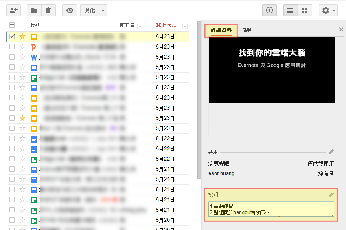Switch to grid view layout
Image resolution: width=346 pixels, height=230 pixels.
click(305, 10)
